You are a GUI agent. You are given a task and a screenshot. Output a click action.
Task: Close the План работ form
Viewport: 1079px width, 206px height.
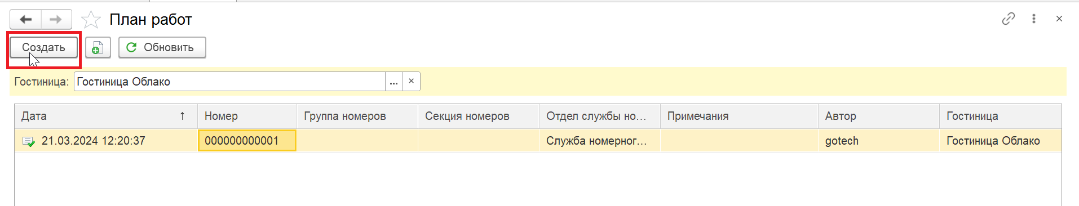click(1059, 19)
